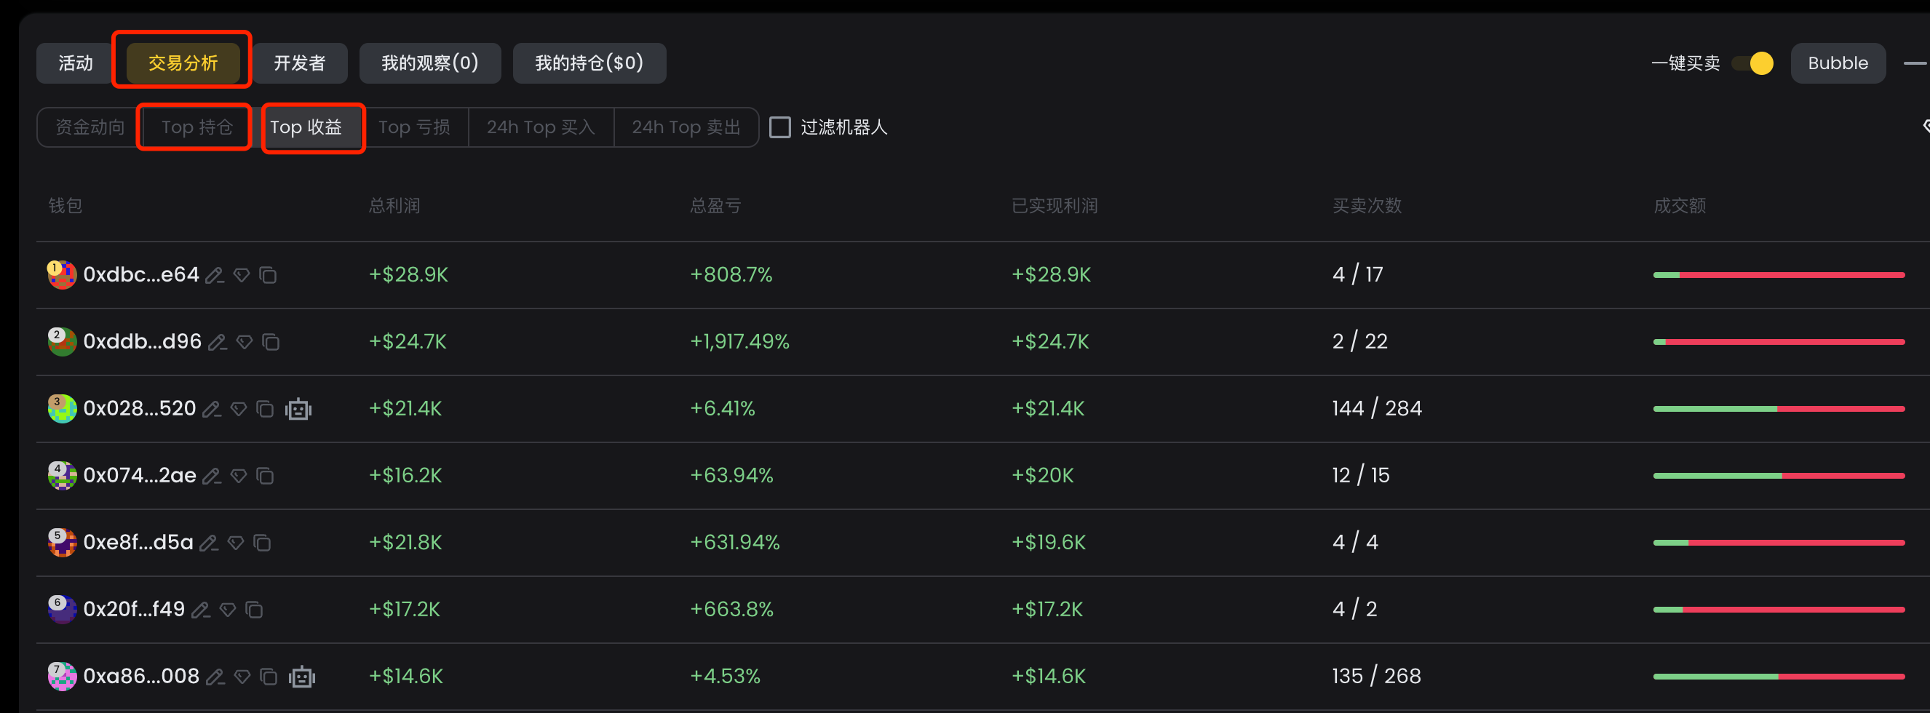The height and width of the screenshot is (713, 1930).
Task: Click the robot icon on 0x028...520 row
Action: [x=298, y=409]
